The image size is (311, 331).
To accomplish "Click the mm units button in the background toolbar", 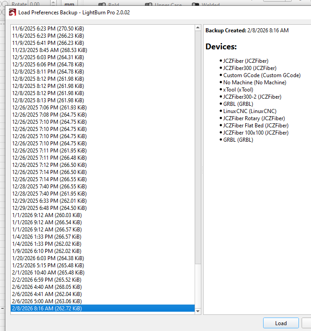I will click(x=69, y=4).
